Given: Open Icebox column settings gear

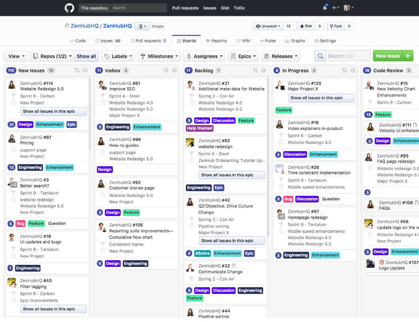Looking at the screenshot, I should (175, 70).
